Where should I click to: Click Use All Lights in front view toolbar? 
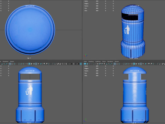pyautogui.click(x=38, y=64)
